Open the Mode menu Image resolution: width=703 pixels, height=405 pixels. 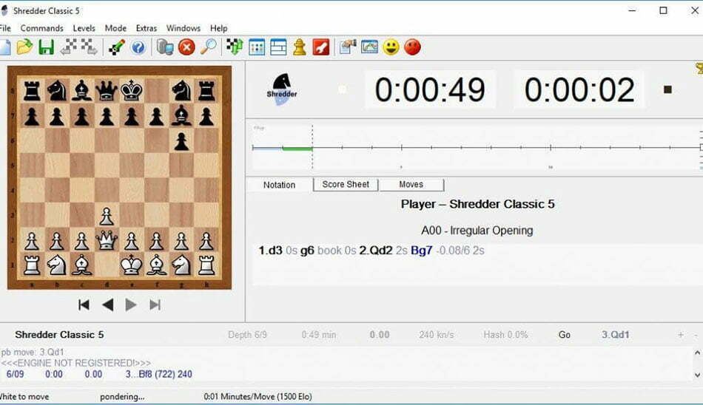click(115, 28)
